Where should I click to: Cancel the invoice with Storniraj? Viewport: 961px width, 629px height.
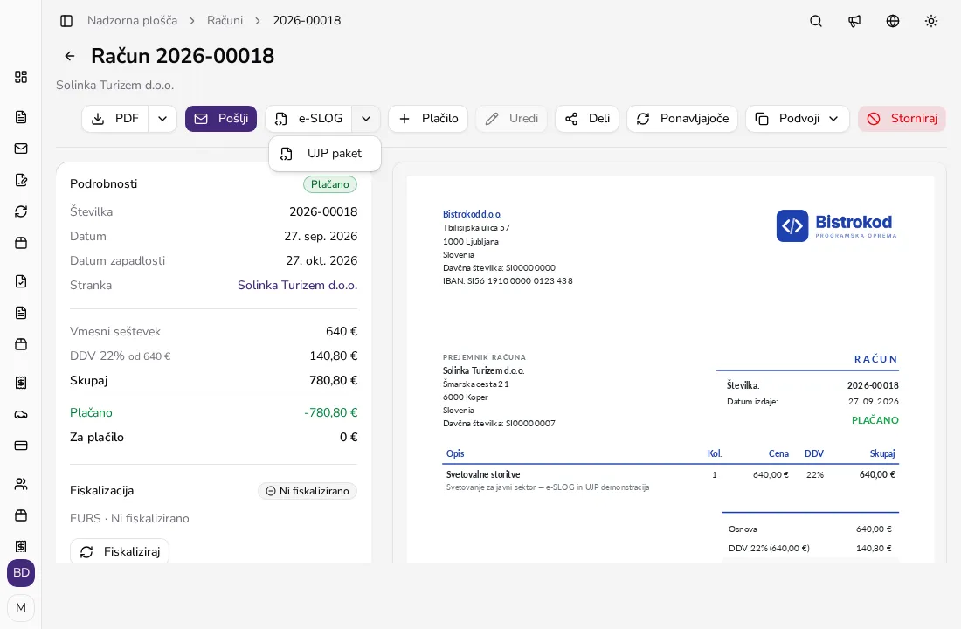coord(902,118)
